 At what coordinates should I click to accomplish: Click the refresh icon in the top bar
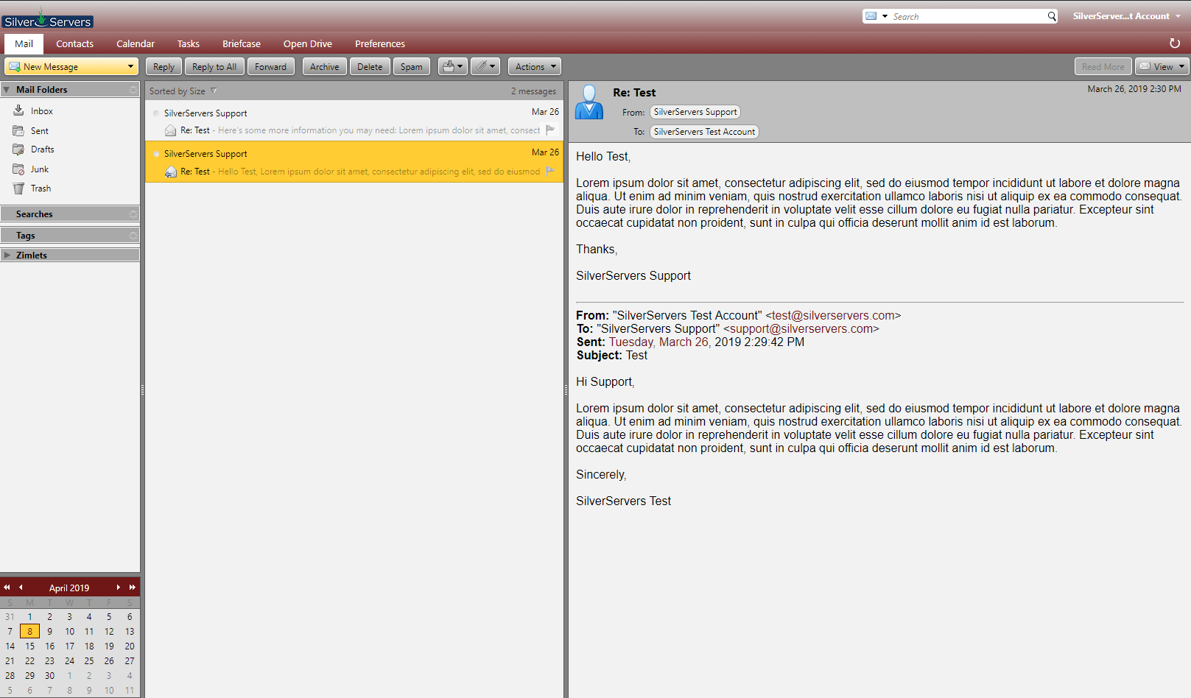[x=1174, y=43]
